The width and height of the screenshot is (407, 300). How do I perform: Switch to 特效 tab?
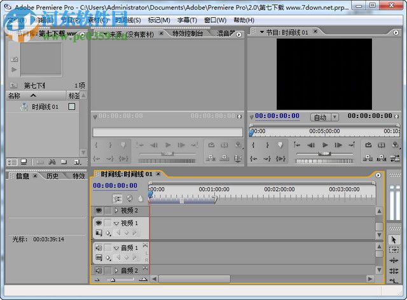79,176
